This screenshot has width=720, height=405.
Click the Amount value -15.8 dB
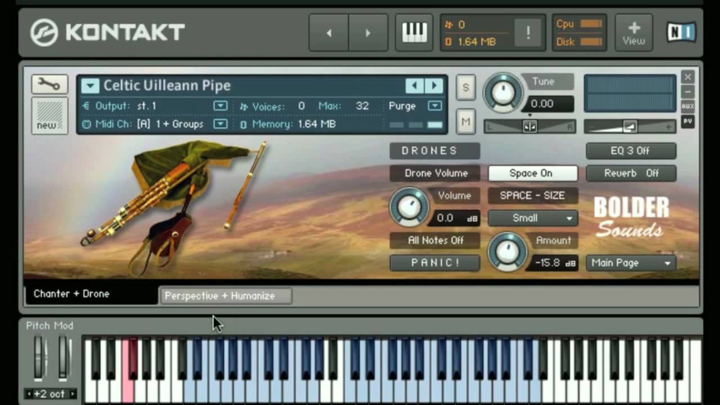click(554, 263)
